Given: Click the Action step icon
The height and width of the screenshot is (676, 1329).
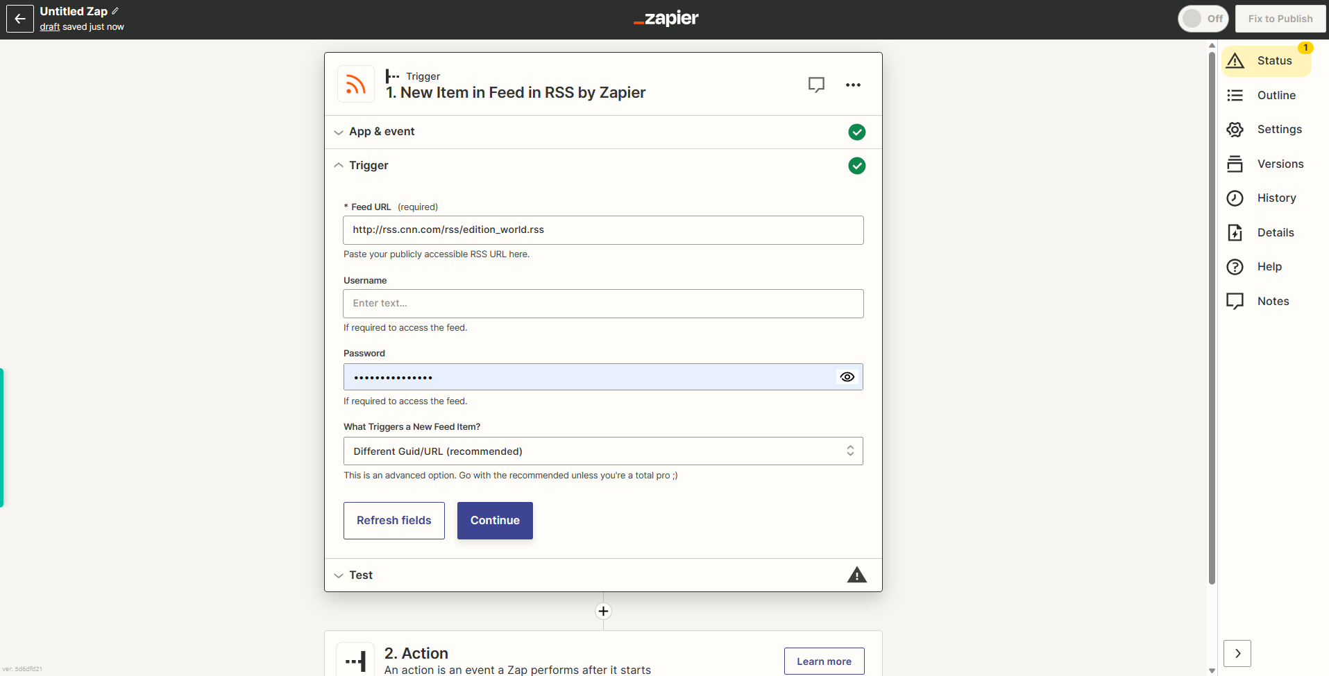Looking at the screenshot, I should pyautogui.click(x=355, y=660).
